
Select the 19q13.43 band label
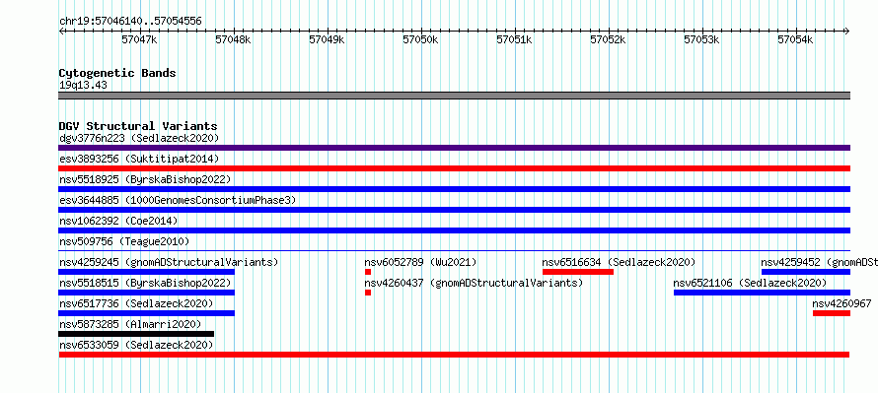[83, 86]
